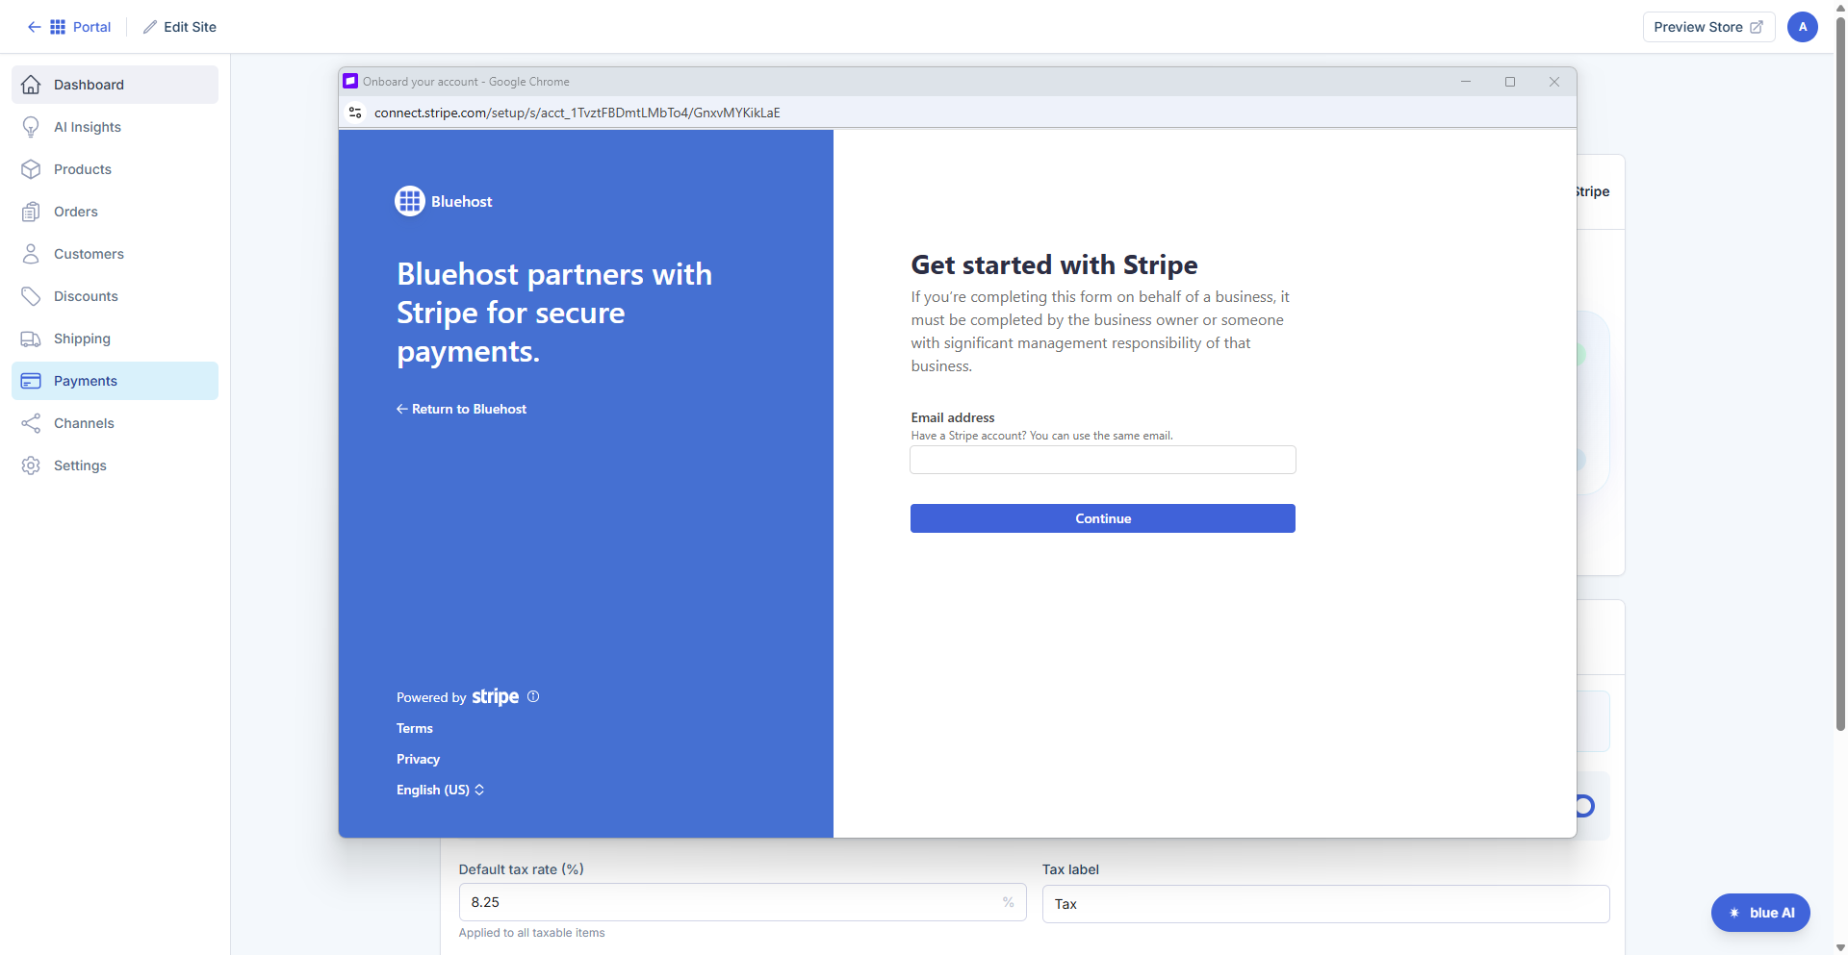Screen dimensions: 1848x955
Task: Open the Portal grid icon
Action: 58,27
